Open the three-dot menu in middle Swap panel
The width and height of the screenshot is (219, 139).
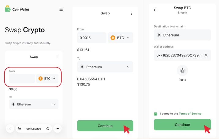pos(132,13)
